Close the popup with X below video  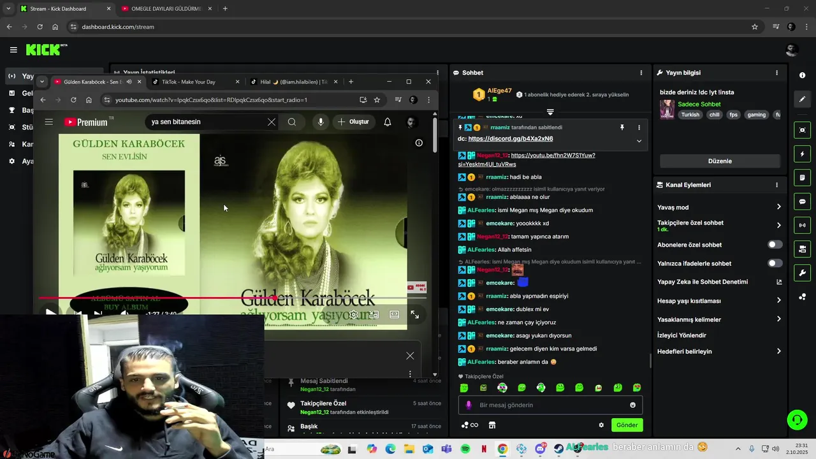pyautogui.click(x=410, y=356)
